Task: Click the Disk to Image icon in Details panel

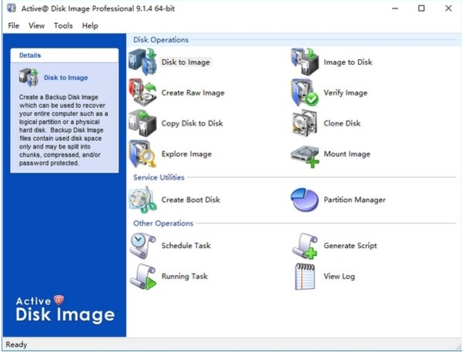Action: point(28,77)
